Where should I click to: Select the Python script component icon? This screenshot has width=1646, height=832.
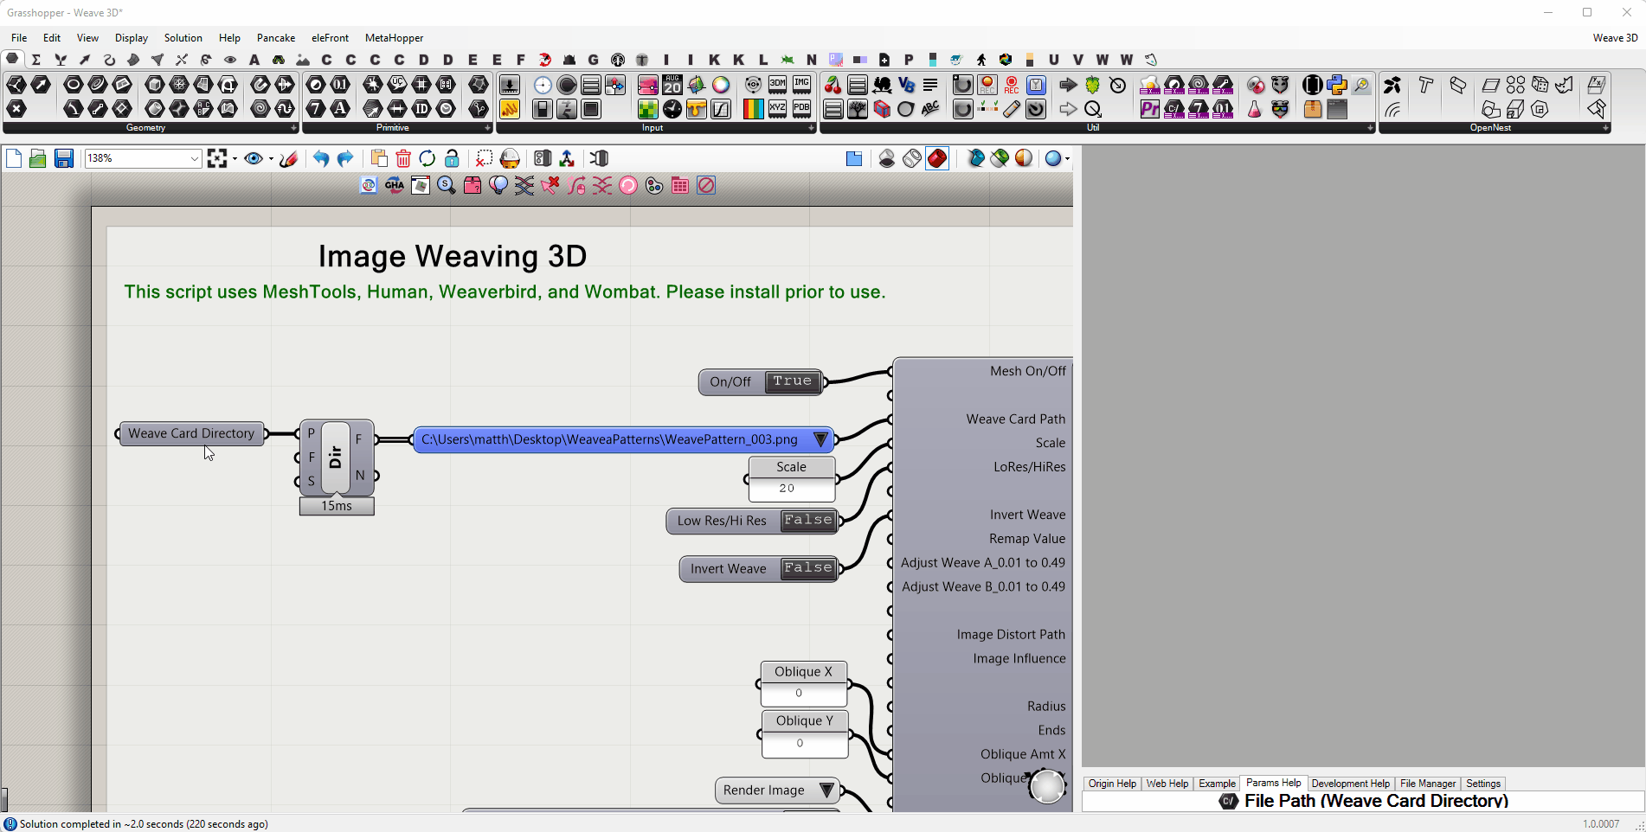1337,85
